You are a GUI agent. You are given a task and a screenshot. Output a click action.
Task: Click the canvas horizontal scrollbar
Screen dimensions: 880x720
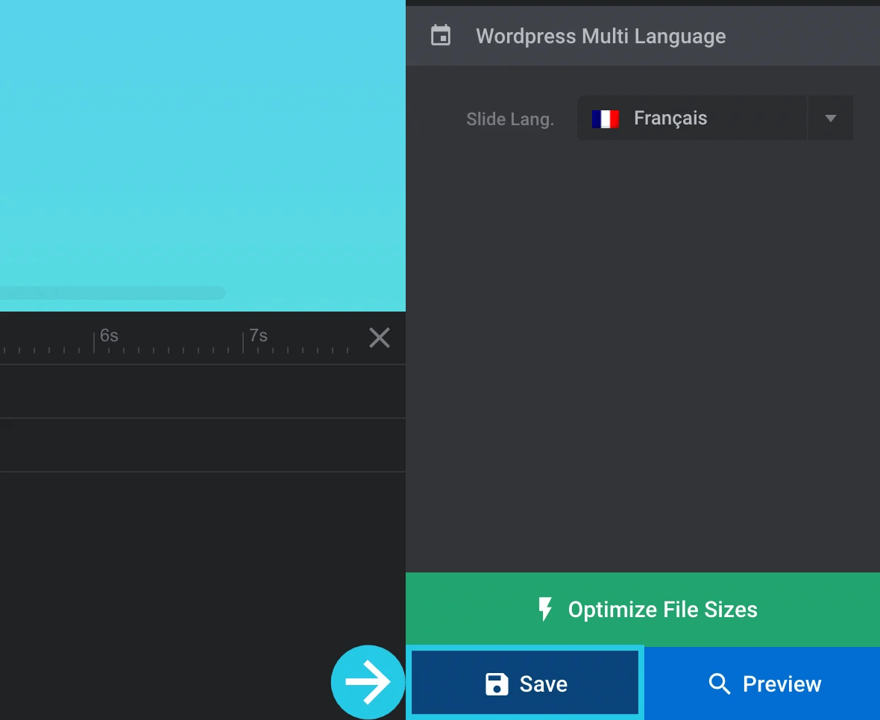tap(112, 293)
